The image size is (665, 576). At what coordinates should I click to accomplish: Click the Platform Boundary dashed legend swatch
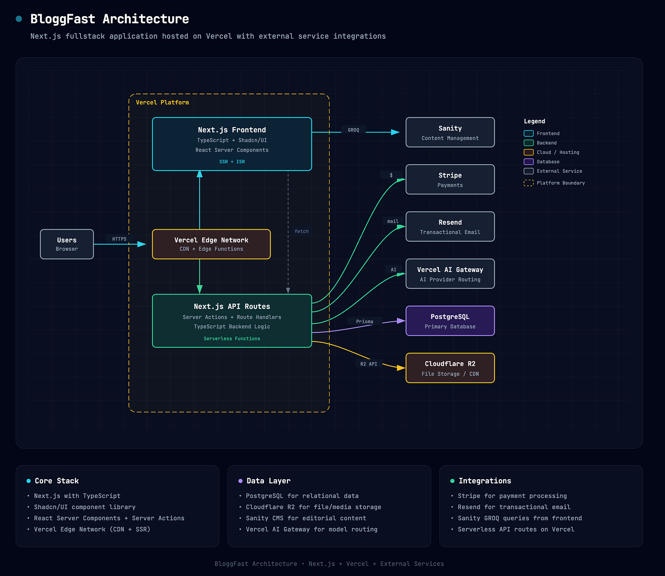click(x=529, y=183)
